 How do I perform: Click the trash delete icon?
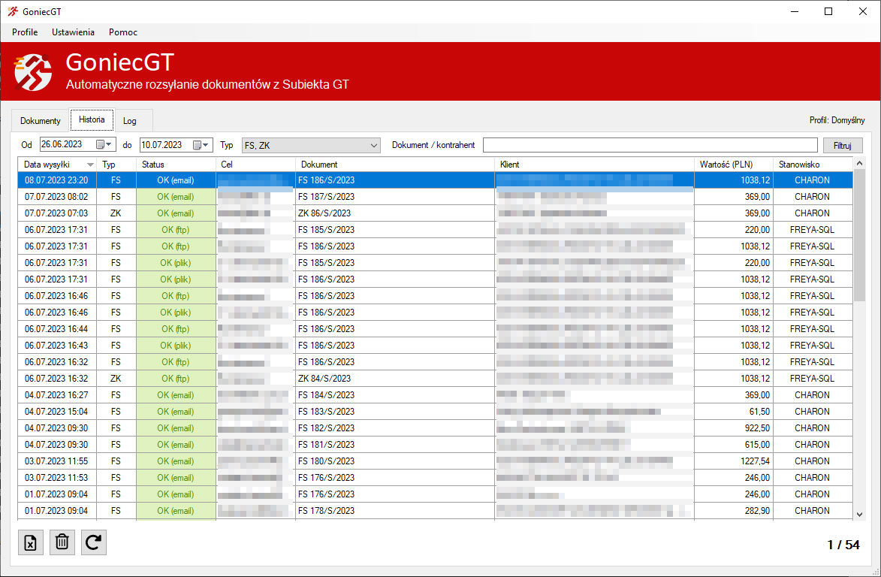[x=62, y=542]
